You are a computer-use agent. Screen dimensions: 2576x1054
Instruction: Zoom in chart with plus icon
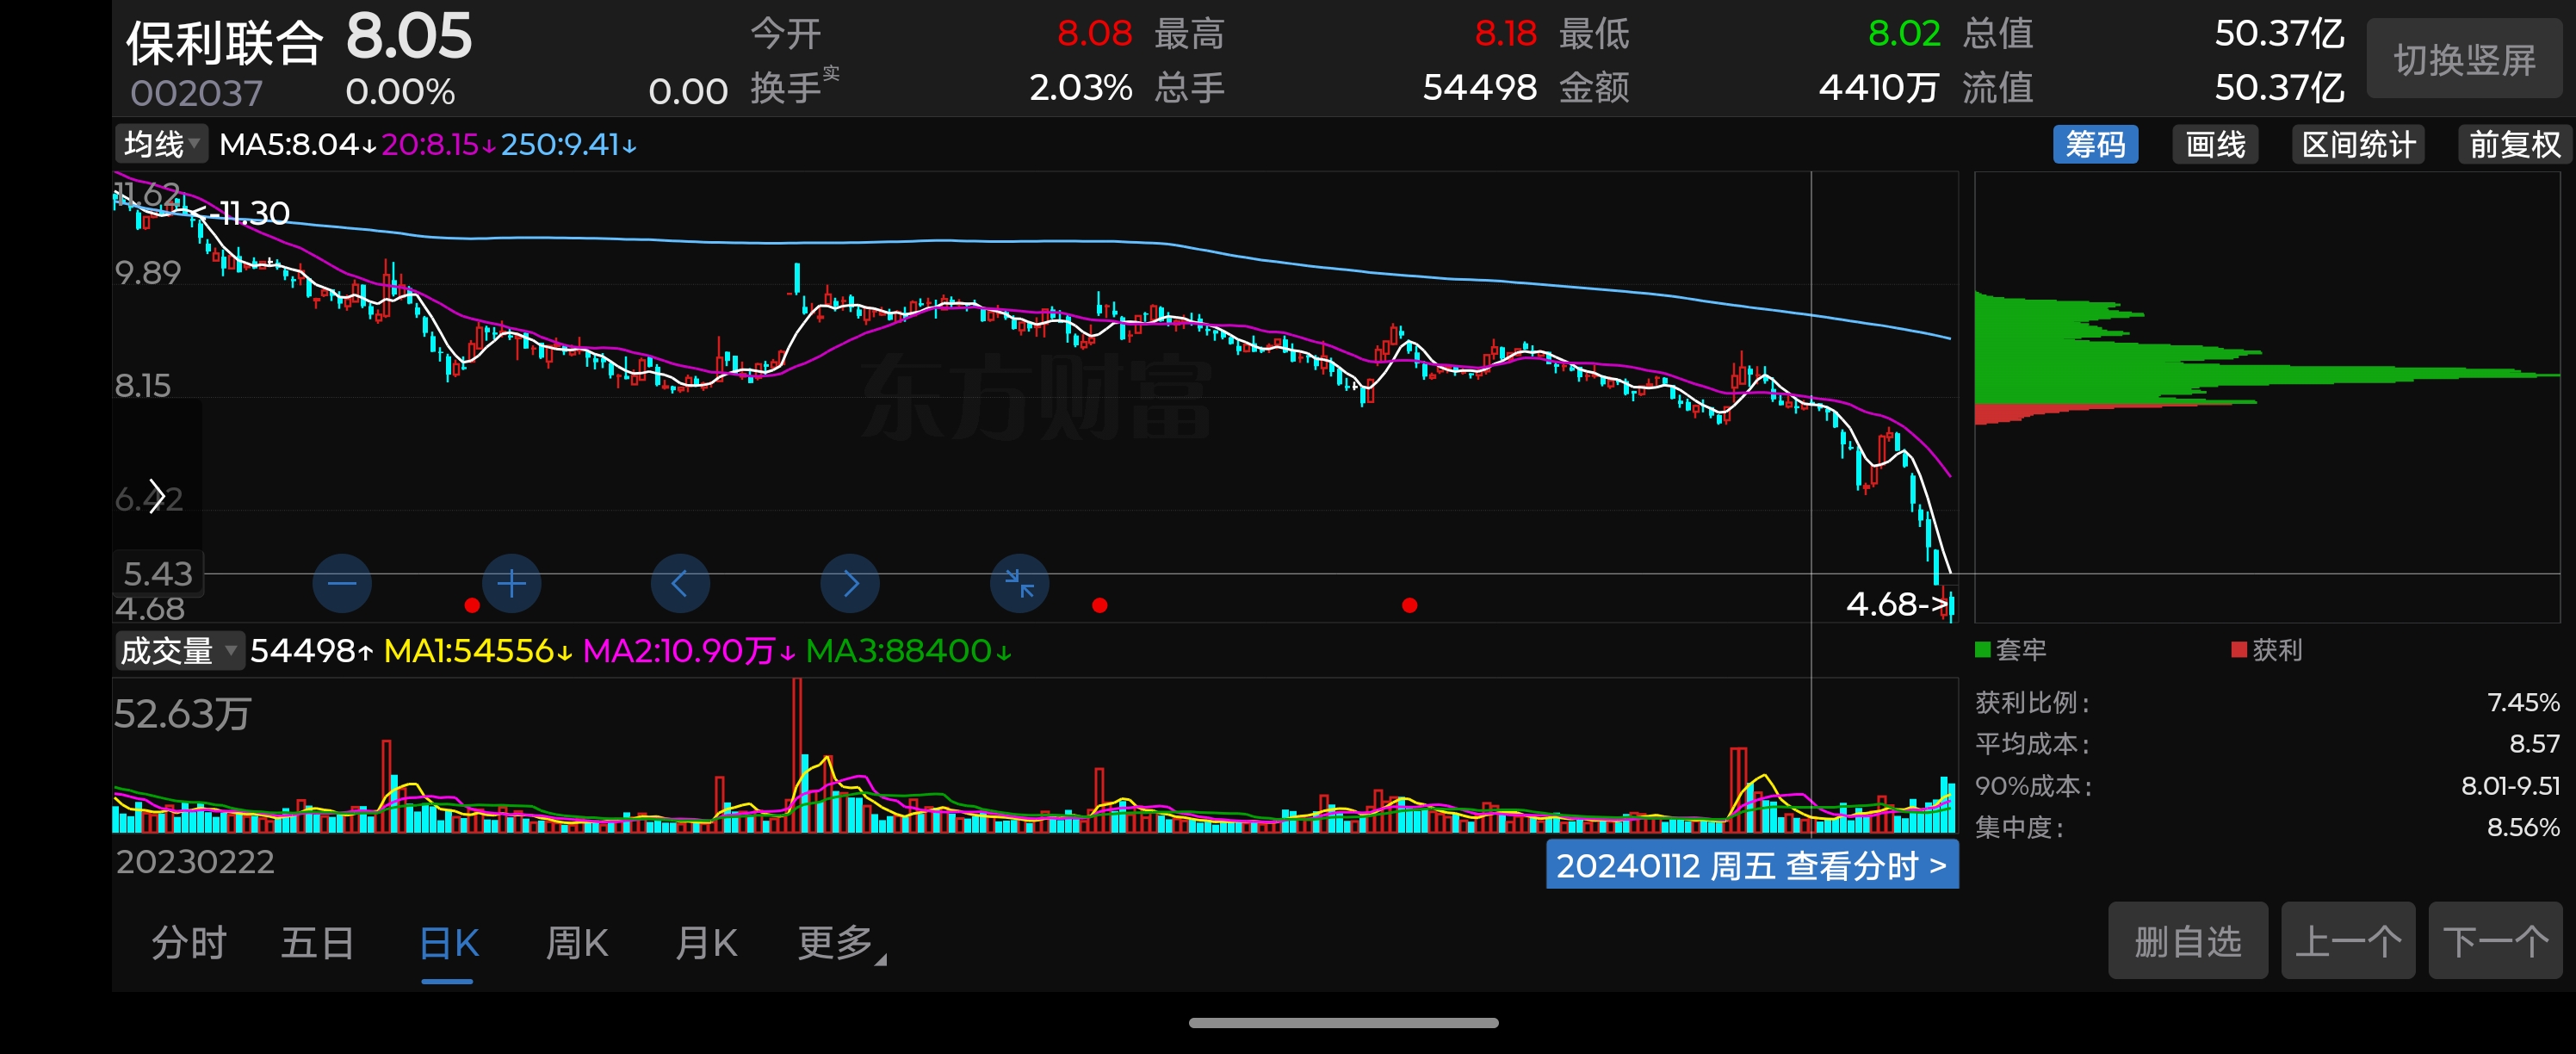[x=511, y=583]
